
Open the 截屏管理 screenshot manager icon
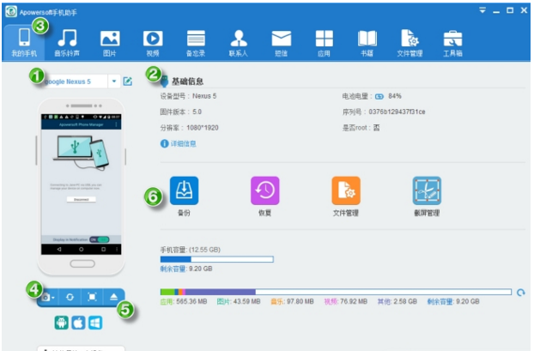click(427, 191)
